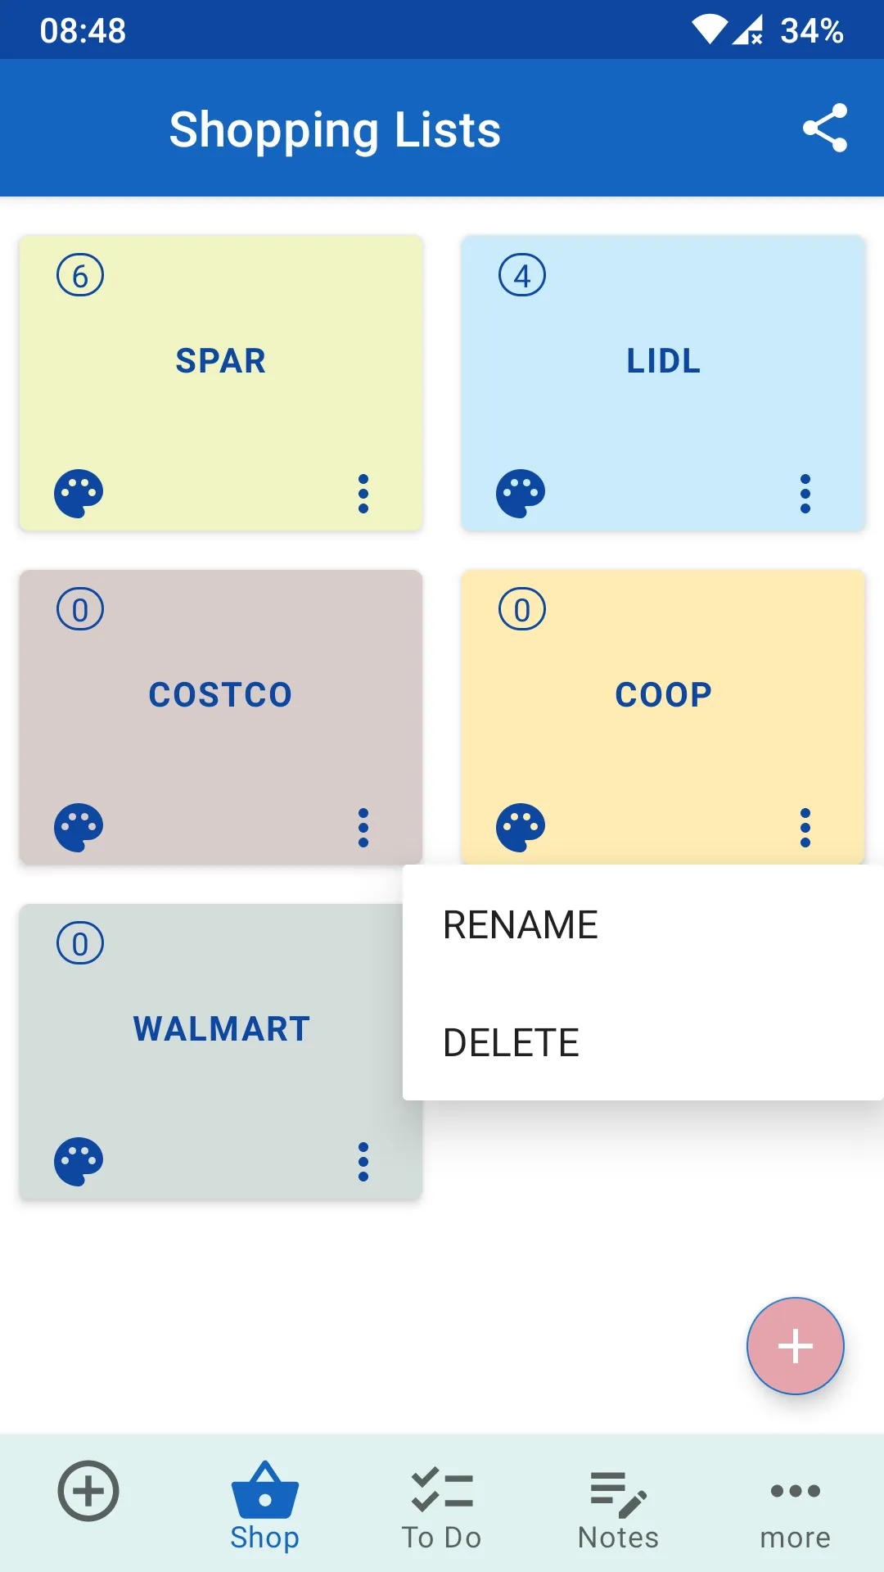
Task: Open color palette for COSTCO list
Action: 79,828
